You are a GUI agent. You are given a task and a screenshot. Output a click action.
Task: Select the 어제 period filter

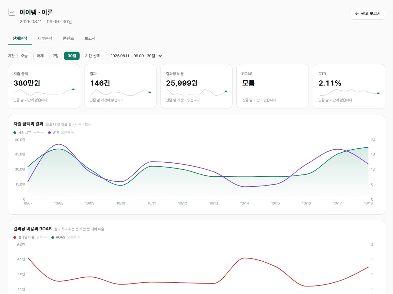[40, 56]
